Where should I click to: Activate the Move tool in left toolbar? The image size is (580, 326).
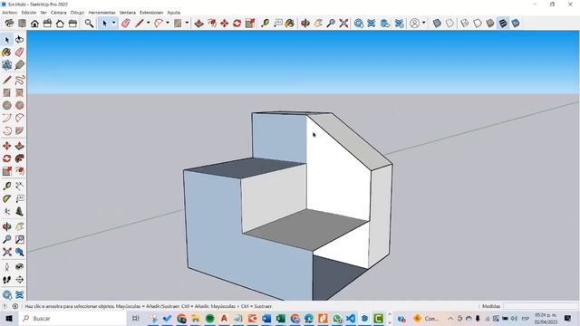pyautogui.click(x=6, y=146)
